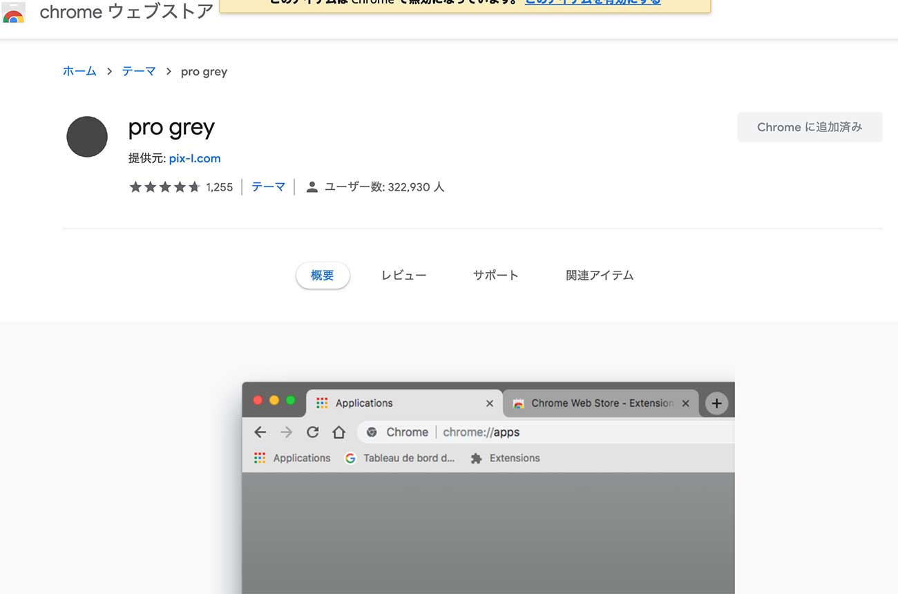
Task: Click the Google G bookmark icon
Action: click(350, 458)
